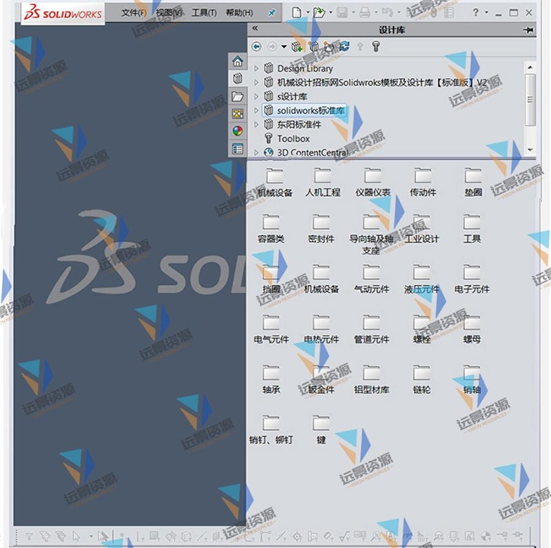This screenshot has width=551, height=548.
Task: Go up one level in library
Action: coord(360,46)
